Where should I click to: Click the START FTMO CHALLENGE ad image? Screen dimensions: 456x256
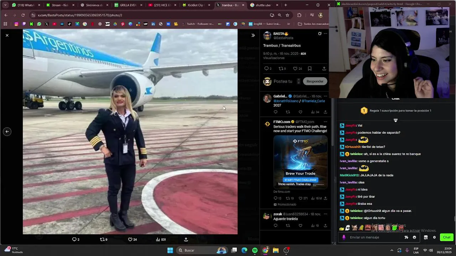[x=300, y=162]
